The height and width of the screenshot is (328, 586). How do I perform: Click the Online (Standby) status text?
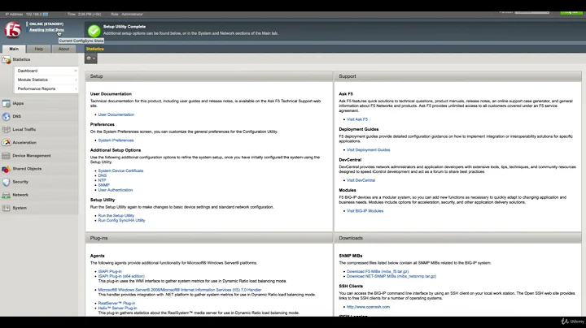[46, 24]
